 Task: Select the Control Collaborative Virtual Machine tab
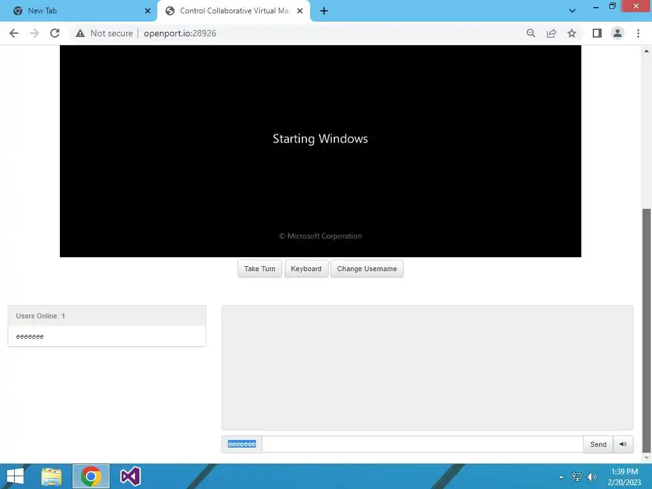tap(235, 11)
